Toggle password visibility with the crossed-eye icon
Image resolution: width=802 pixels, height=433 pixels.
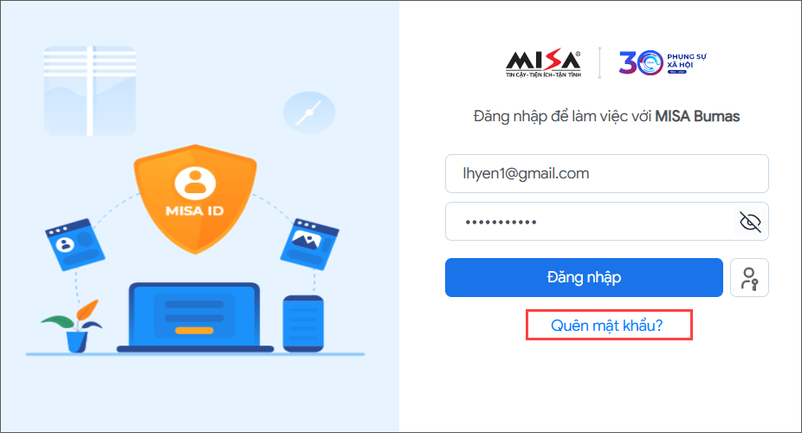[750, 222]
